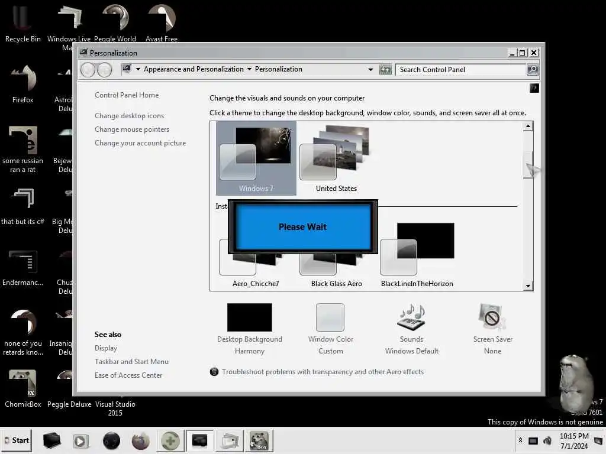Open Change your account picture link
The width and height of the screenshot is (606, 454).
[x=140, y=143]
